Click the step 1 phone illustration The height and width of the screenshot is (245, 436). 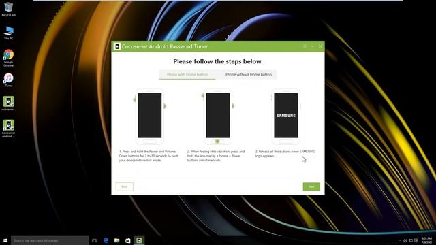[150, 116]
